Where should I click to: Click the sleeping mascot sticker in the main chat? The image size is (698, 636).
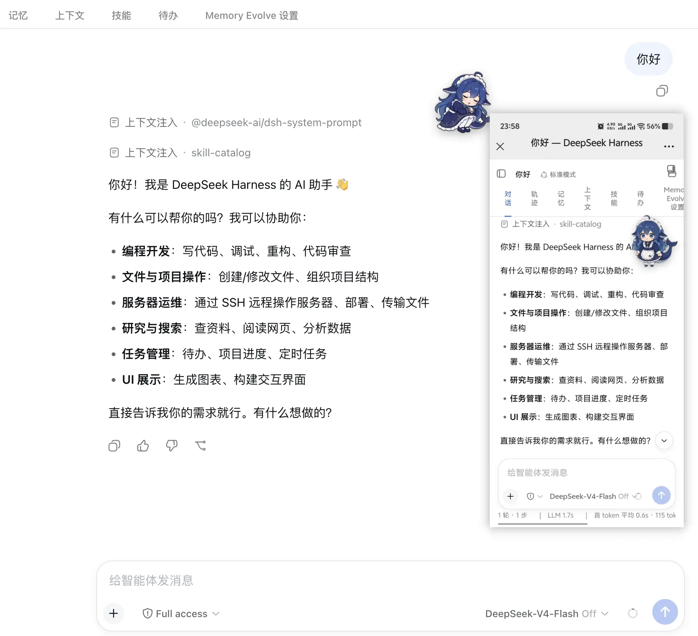(x=463, y=102)
